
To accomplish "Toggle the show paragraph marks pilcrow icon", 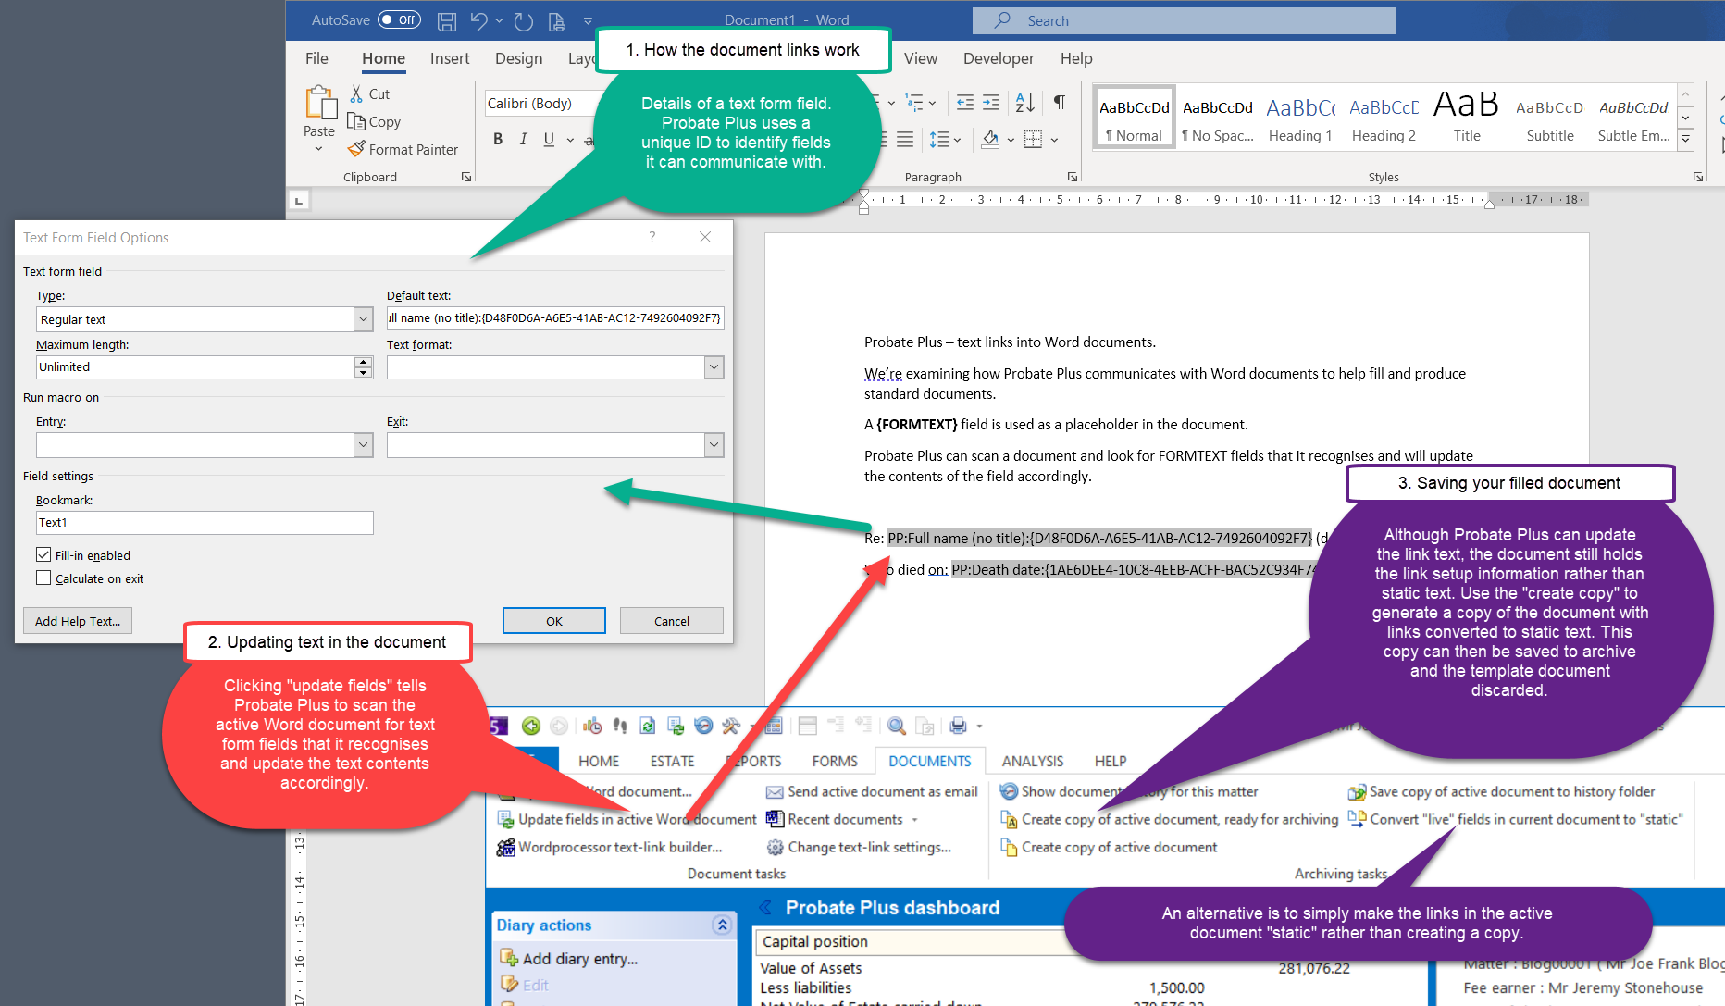I will coord(1060,103).
